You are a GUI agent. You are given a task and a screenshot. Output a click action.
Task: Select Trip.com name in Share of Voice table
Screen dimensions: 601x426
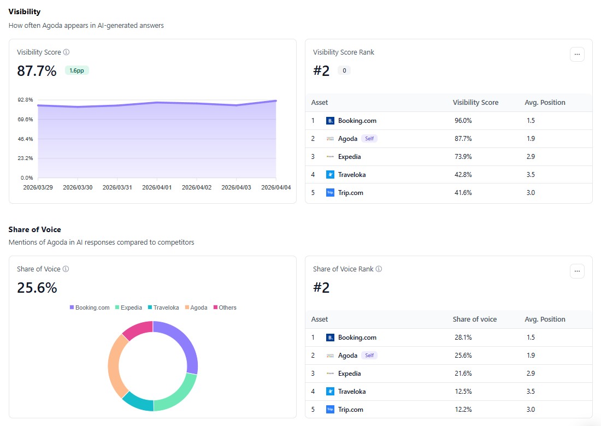350,410
